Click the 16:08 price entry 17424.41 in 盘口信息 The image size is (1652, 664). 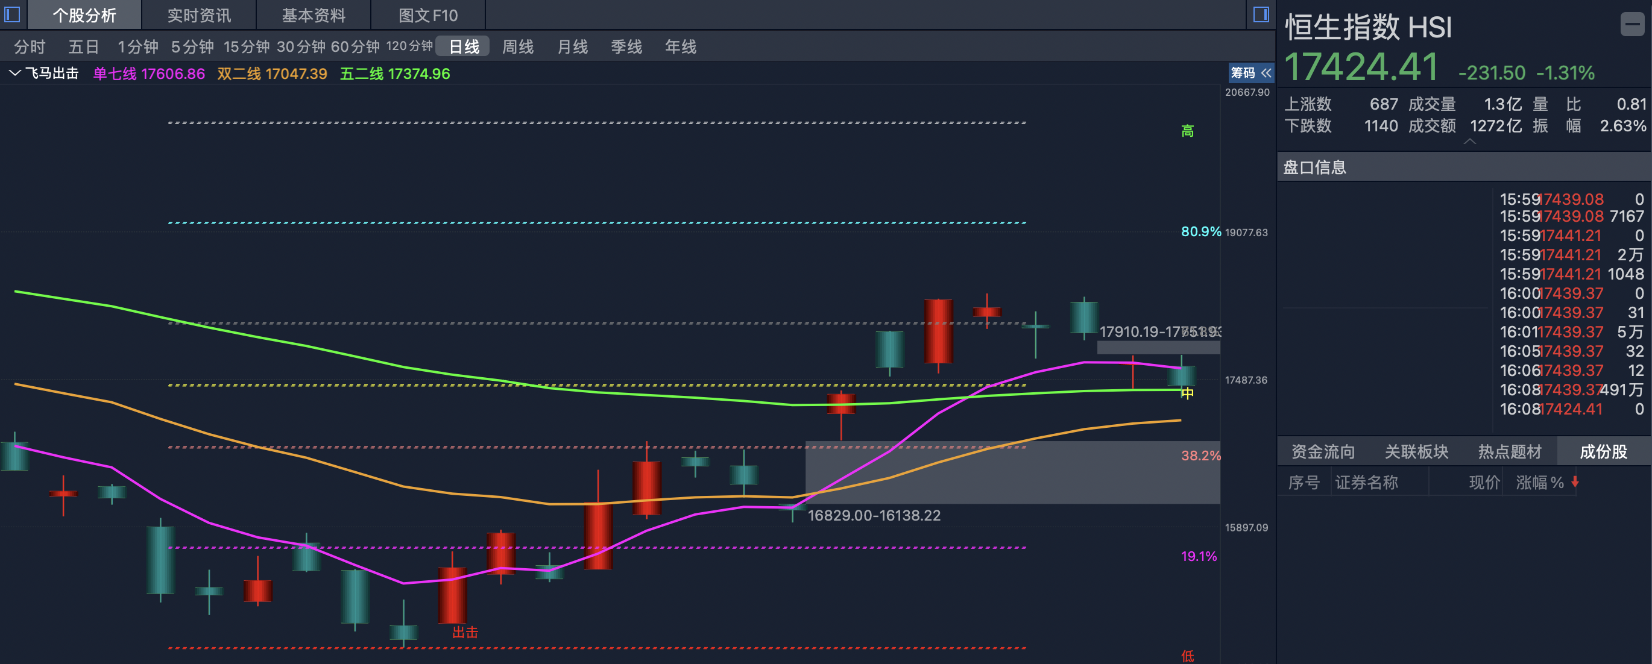pos(1570,409)
